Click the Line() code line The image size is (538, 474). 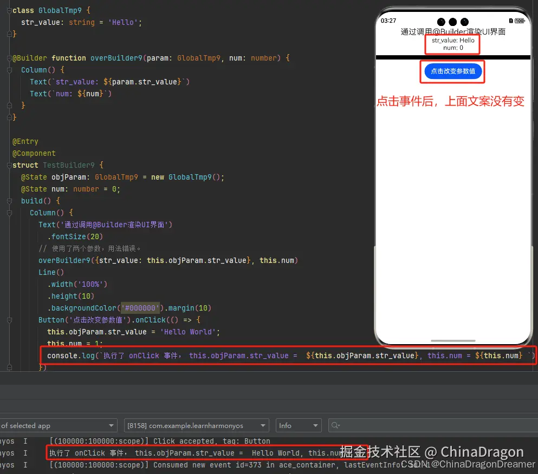click(51, 273)
